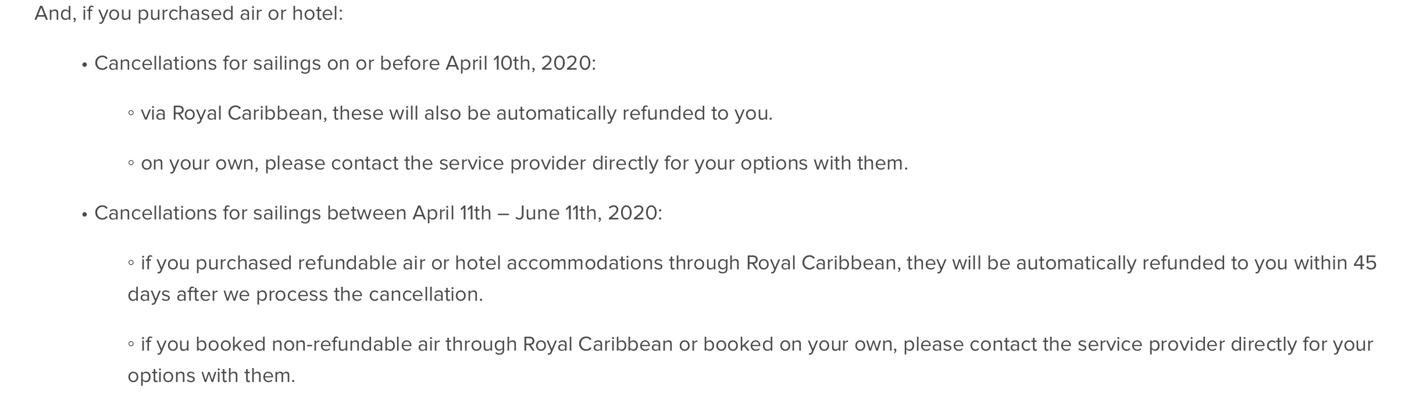Click the words 'hotel accommodations through Royal Caribbean'

point(675,263)
